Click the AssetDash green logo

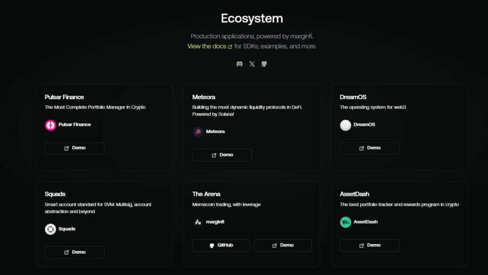[x=346, y=222]
